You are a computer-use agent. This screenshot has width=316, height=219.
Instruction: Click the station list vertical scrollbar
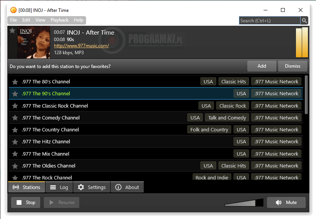pos(306,95)
